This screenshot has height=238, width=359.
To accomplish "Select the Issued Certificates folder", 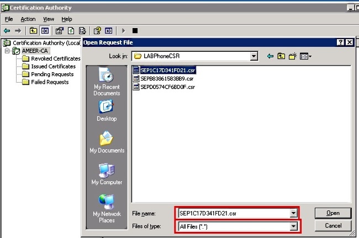I will tap(53, 66).
